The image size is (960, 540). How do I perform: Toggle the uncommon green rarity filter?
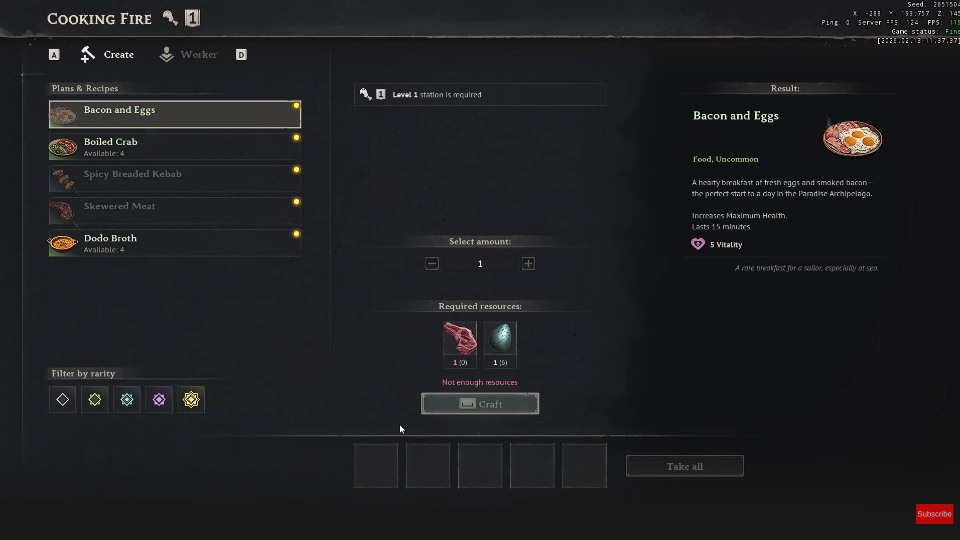click(x=95, y=399)
